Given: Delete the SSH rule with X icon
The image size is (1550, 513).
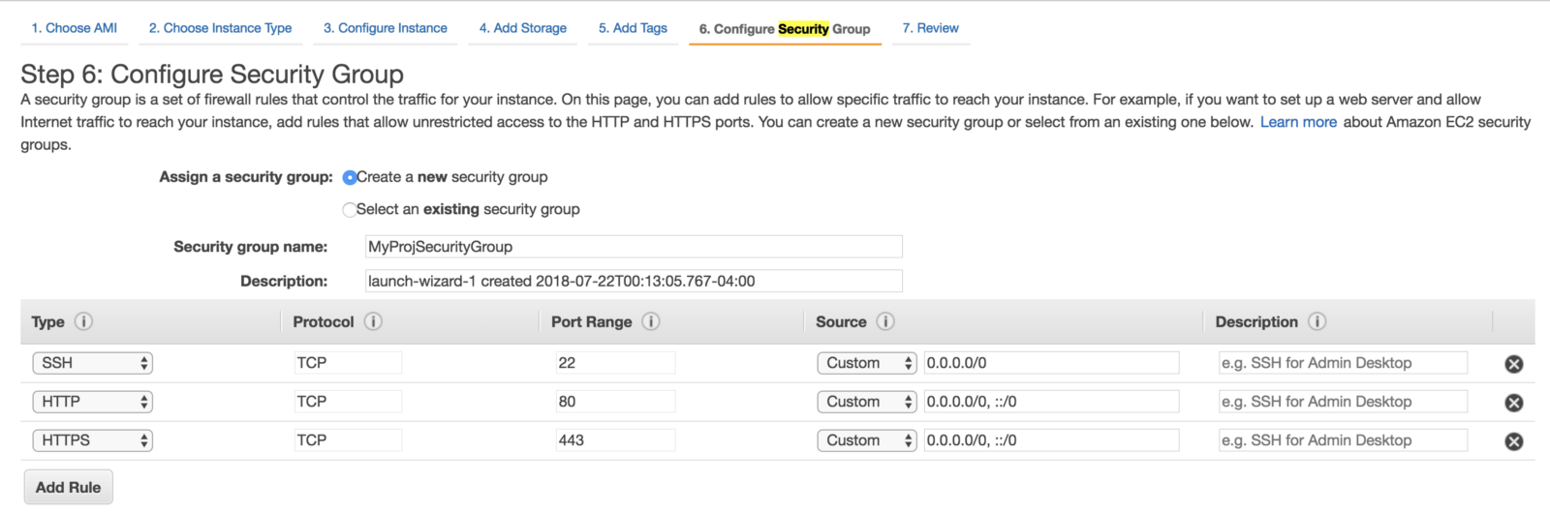Looking at the screenshot, I should [x=1513, y=364].
